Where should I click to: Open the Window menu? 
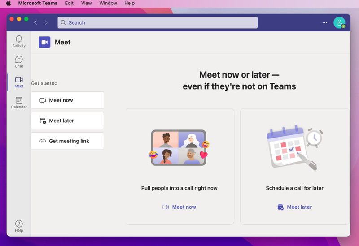[108, 3]
